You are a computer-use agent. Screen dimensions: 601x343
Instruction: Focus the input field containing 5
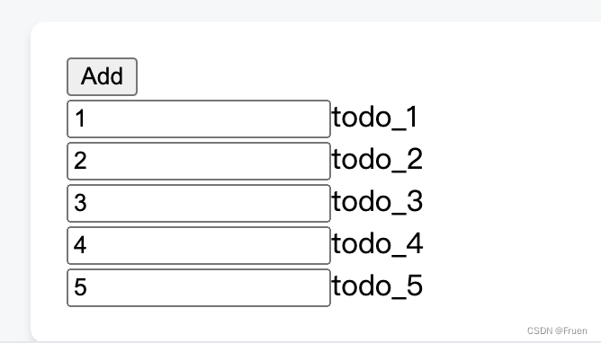199,288
